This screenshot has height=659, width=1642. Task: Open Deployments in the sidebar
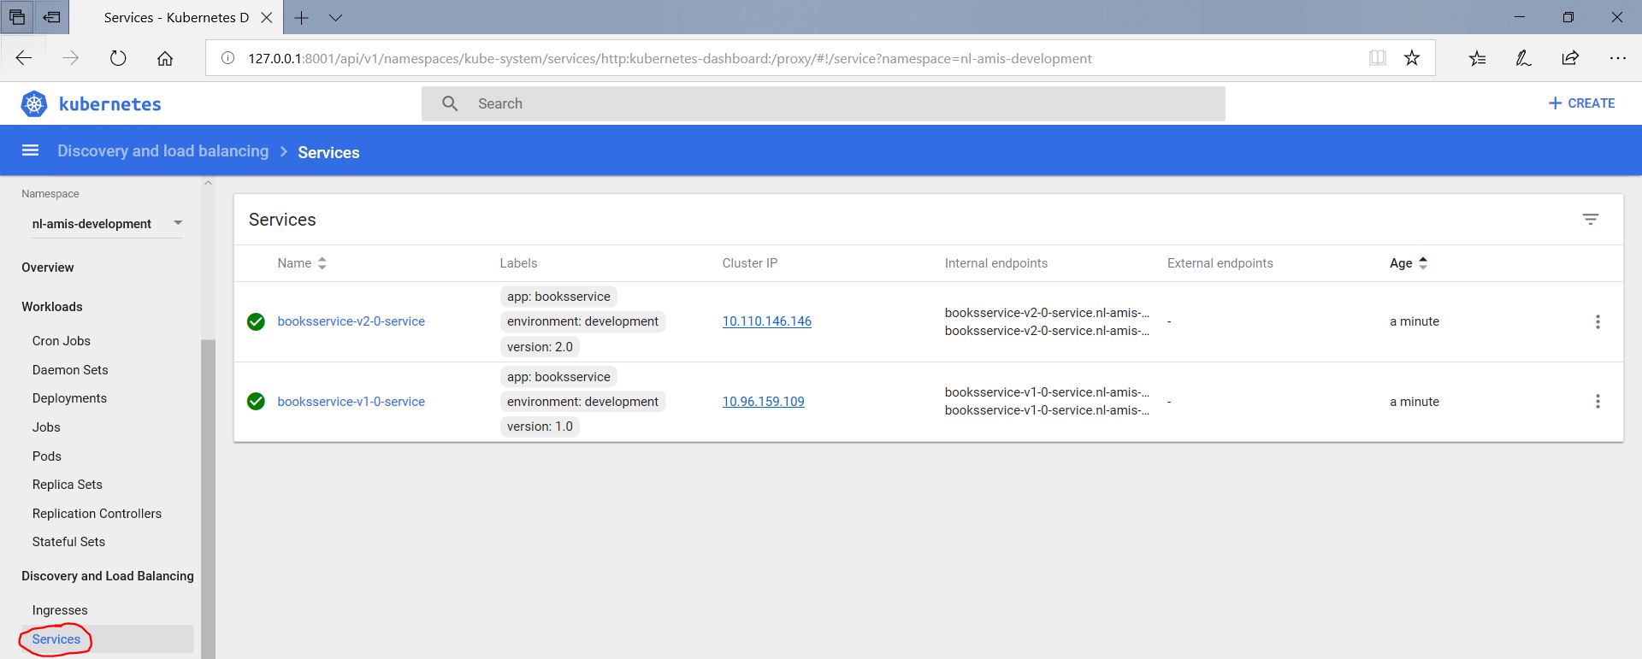[69, 398]
